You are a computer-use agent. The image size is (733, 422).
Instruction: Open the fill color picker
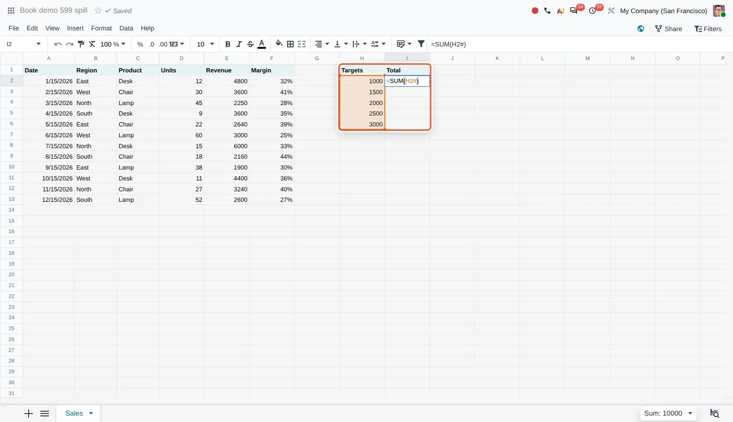[x=279, y=44]
